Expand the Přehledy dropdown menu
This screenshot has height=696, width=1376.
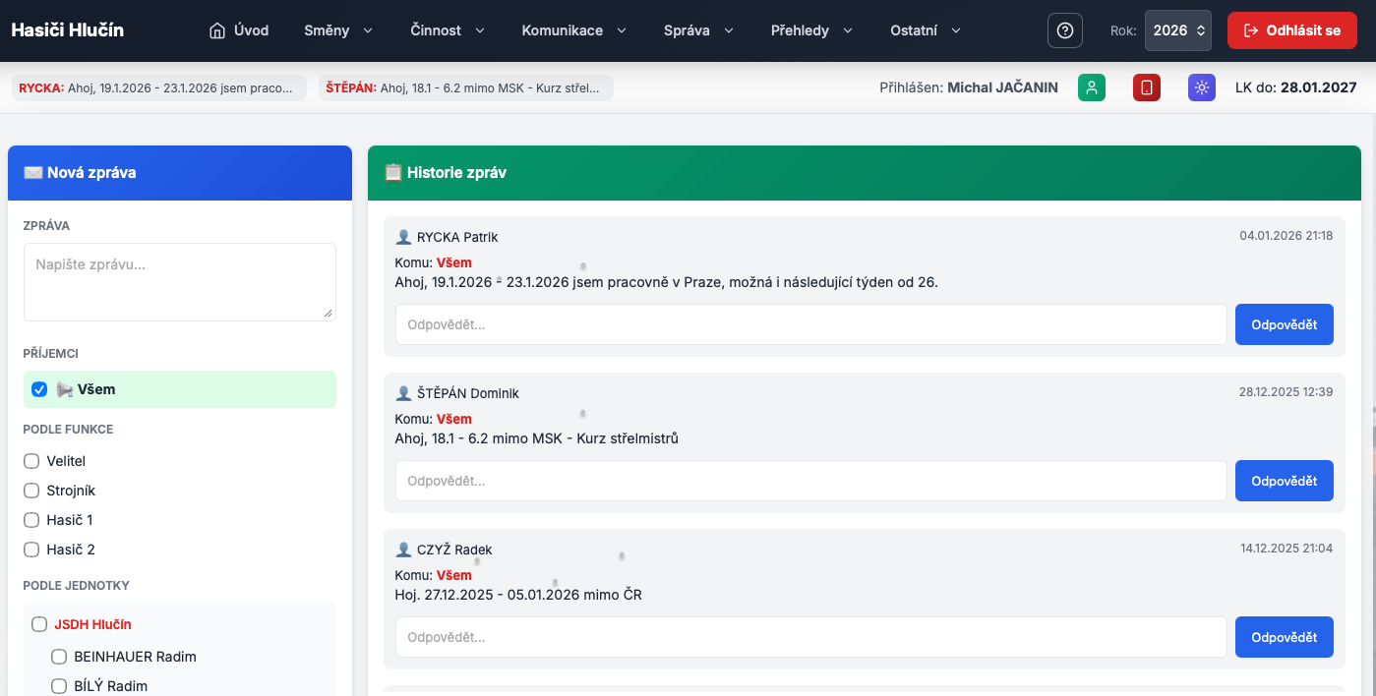pos(811,30)
